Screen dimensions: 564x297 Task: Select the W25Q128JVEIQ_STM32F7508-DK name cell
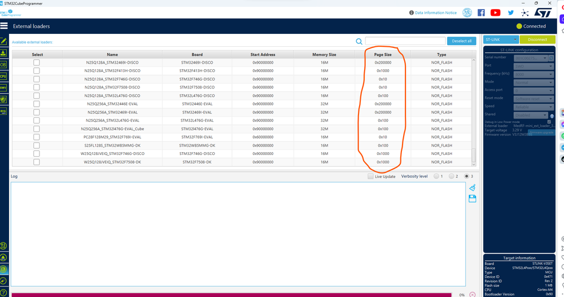tap(112, 162)
